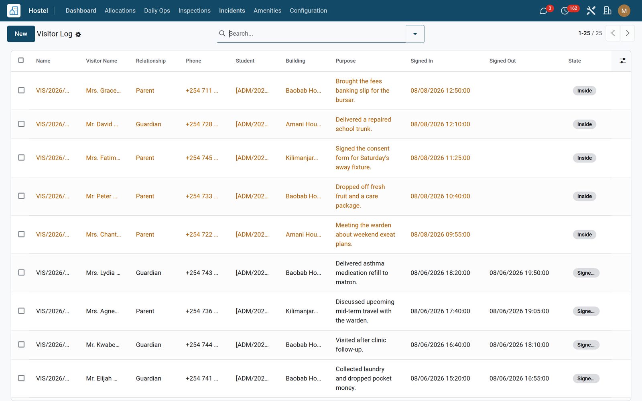Sort by the State column header

tap(574, 61)
